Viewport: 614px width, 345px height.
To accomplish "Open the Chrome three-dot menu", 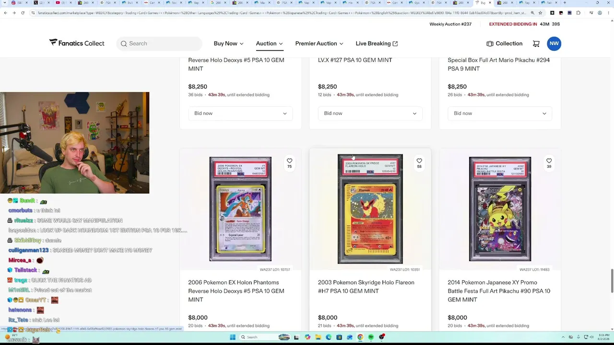I will tap(608, 13).
